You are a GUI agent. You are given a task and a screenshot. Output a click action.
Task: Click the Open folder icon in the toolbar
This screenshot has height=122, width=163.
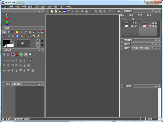click(x=60, y=11)
